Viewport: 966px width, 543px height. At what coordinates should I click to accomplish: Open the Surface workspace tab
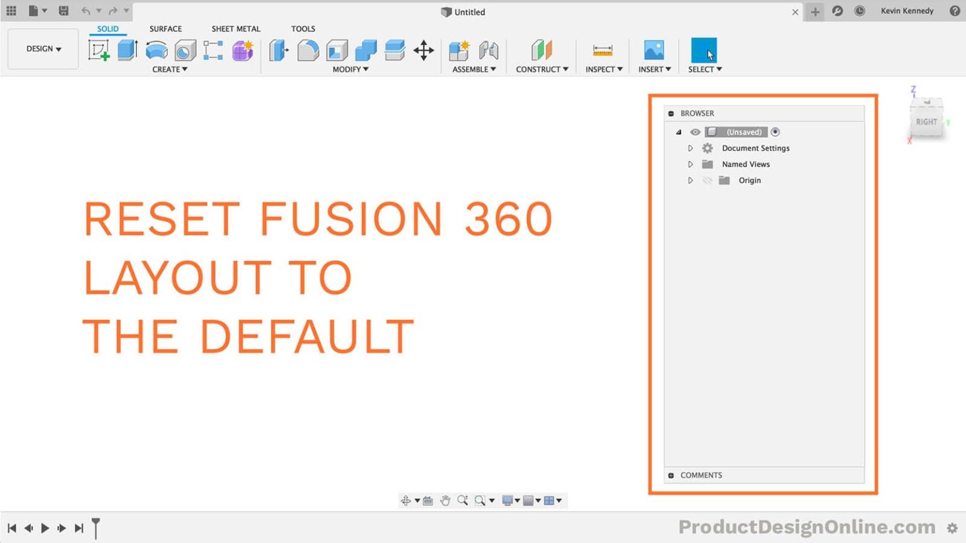[165, 28]
